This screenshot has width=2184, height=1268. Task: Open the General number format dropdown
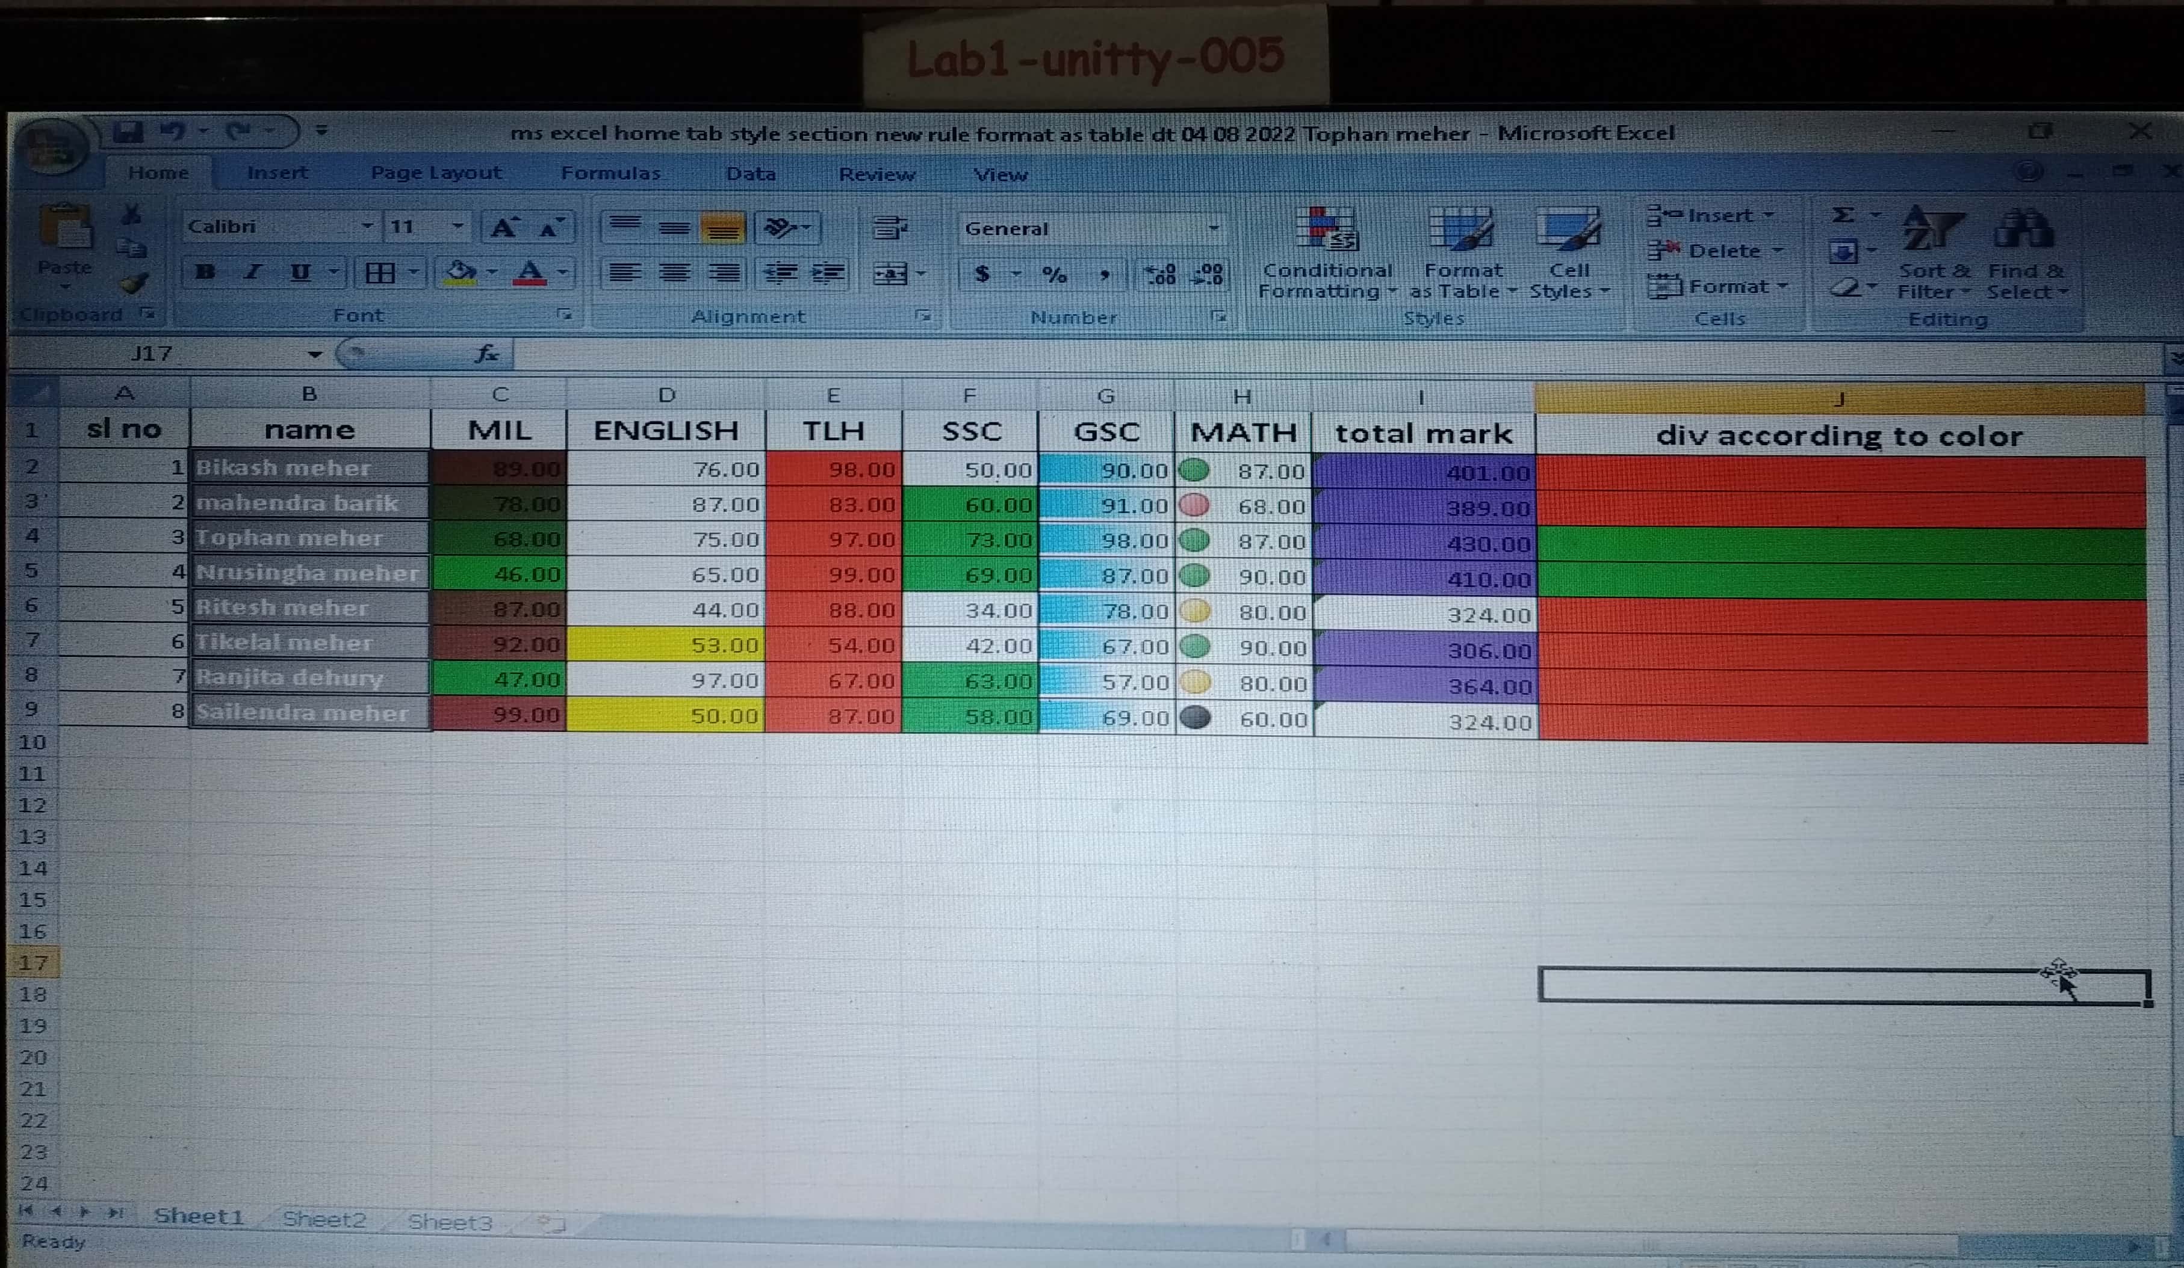tap(1214, 229)
